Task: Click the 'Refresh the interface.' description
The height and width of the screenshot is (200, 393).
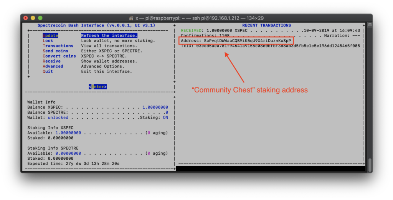Action: (x=109, y=36)
